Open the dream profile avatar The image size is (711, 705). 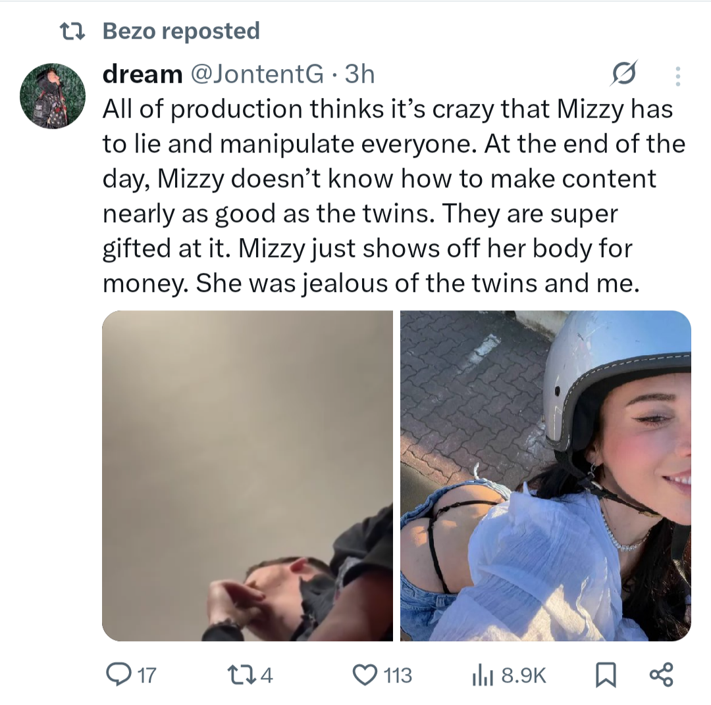pyautogui.click(x=53, y=95)
